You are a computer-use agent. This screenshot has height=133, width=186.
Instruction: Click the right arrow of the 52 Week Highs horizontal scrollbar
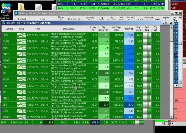click(177, 85)
